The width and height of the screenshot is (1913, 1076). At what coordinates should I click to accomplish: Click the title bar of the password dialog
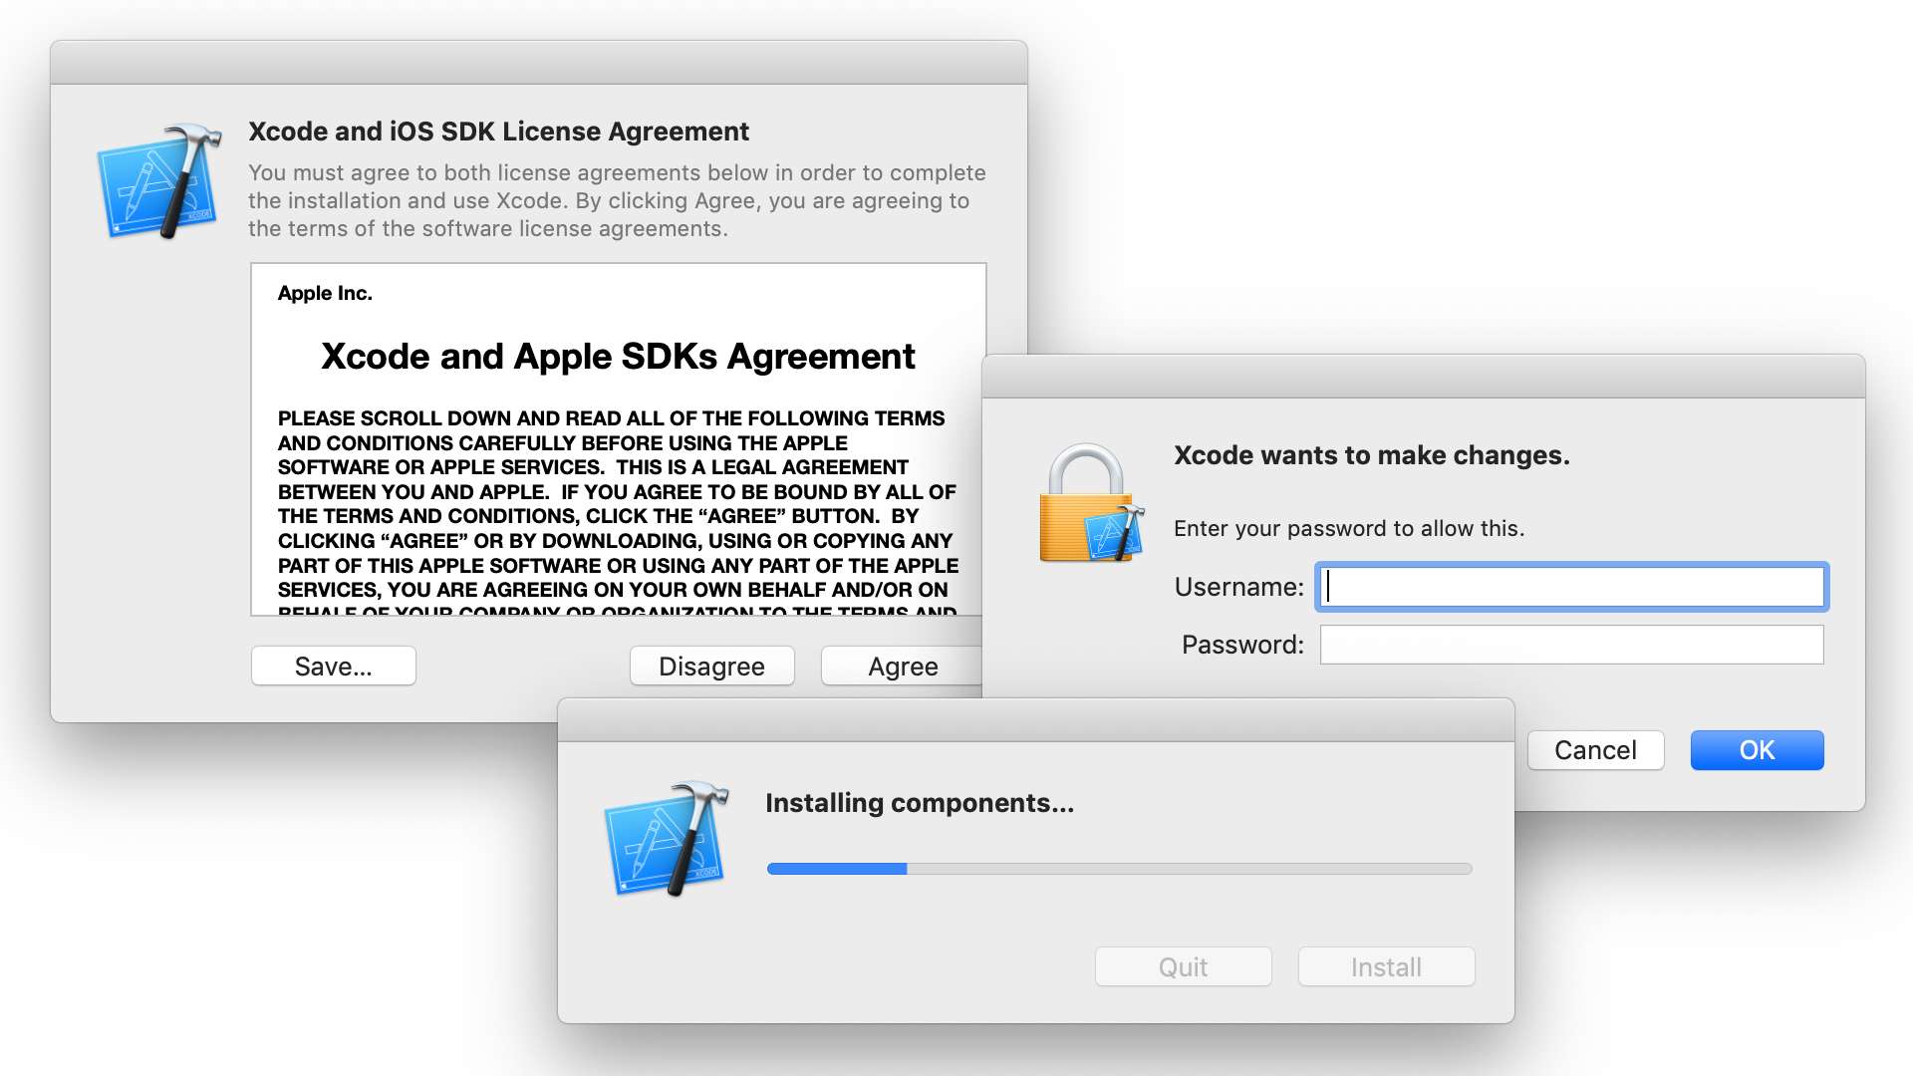coord(1423,377)
